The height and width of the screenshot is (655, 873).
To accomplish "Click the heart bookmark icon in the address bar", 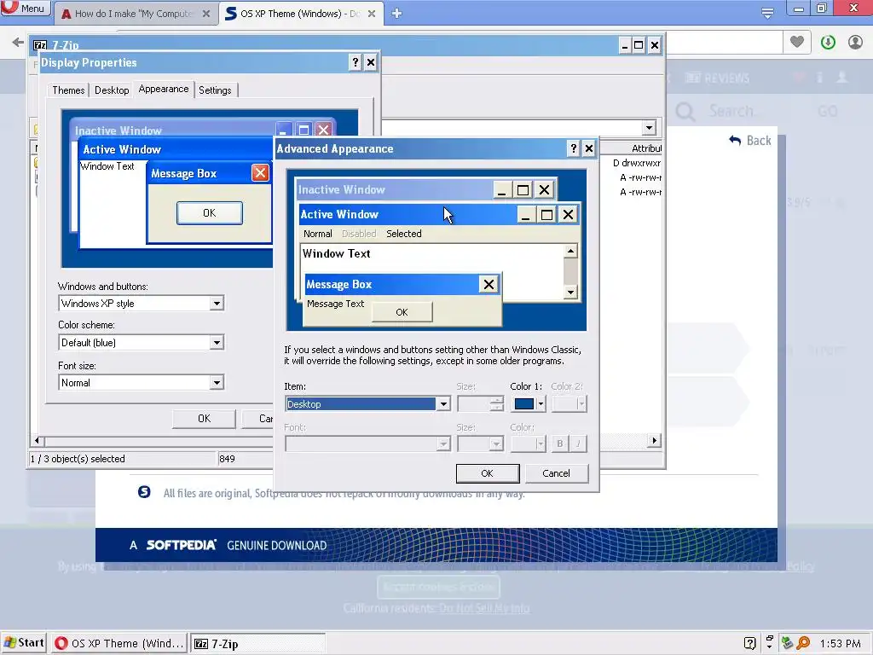I will coord(797,42).
